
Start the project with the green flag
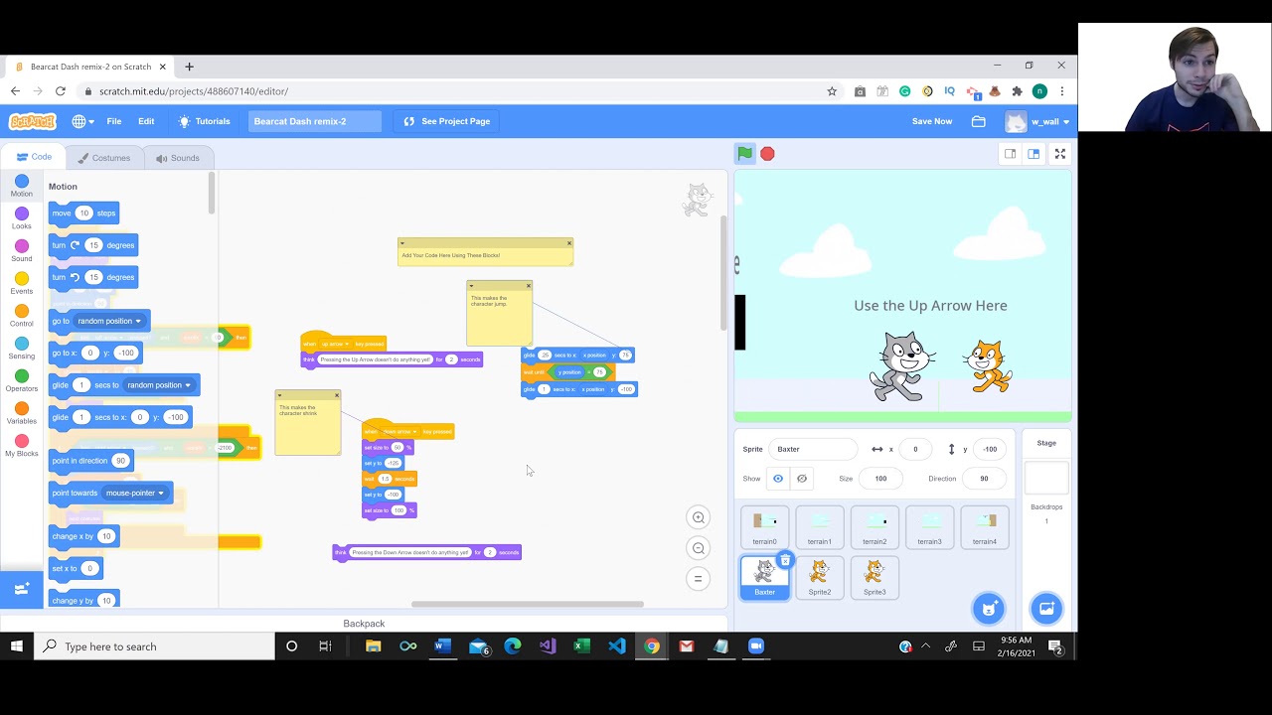(744, 153)
